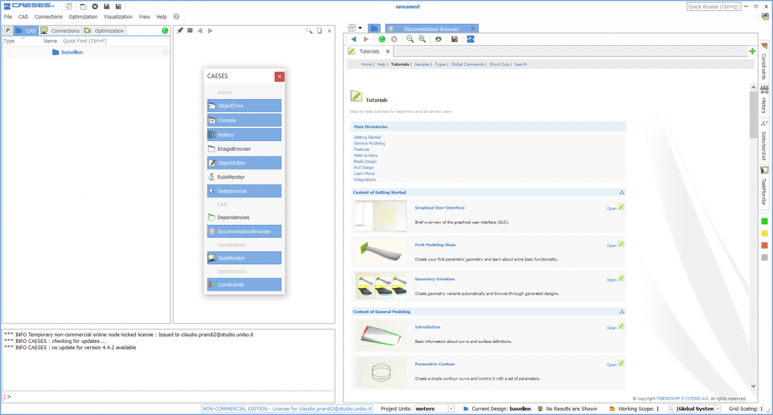
Task: Toggle Dependencies in the CAESES window list
Action: click(244, 217)
